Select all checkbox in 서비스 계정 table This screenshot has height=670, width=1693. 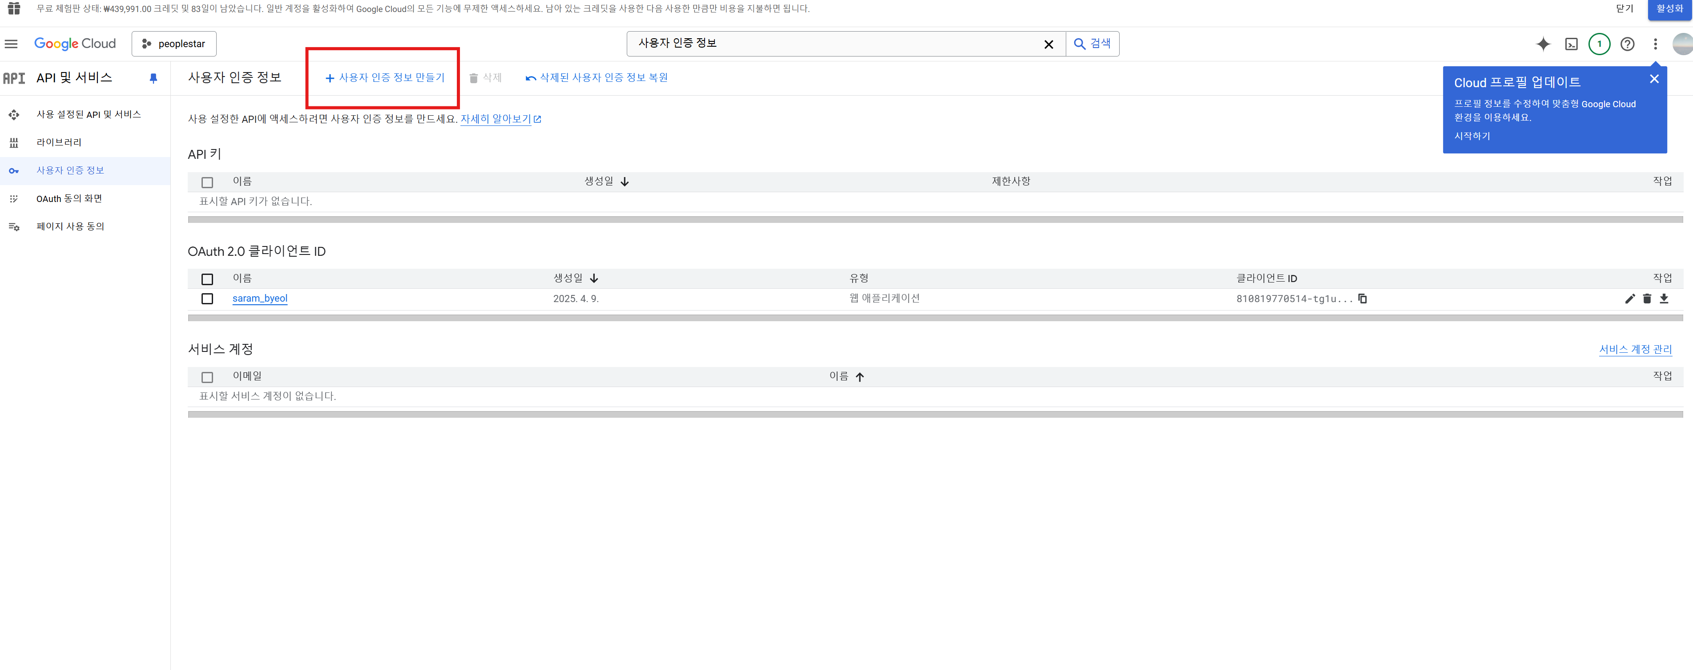point(207,377)
